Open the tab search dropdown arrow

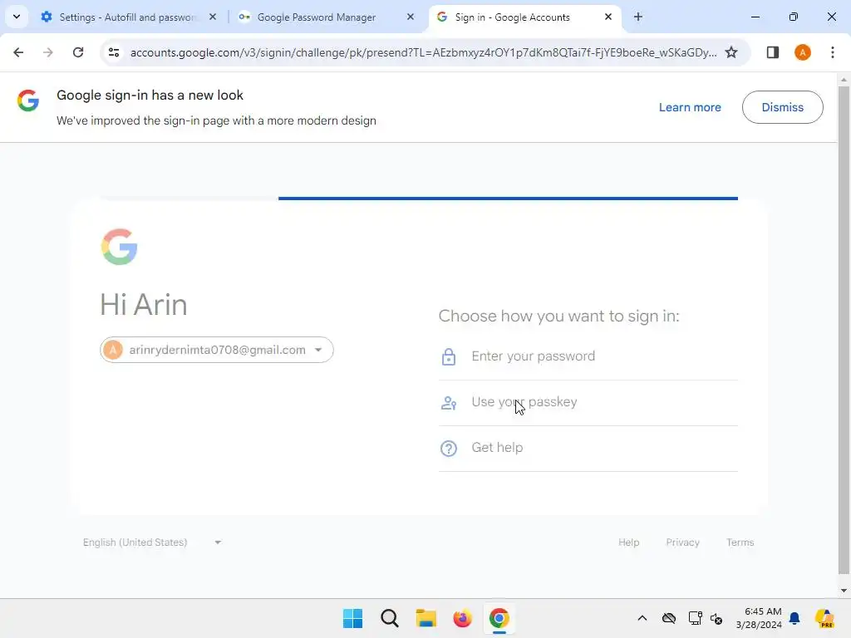(17, 17)
